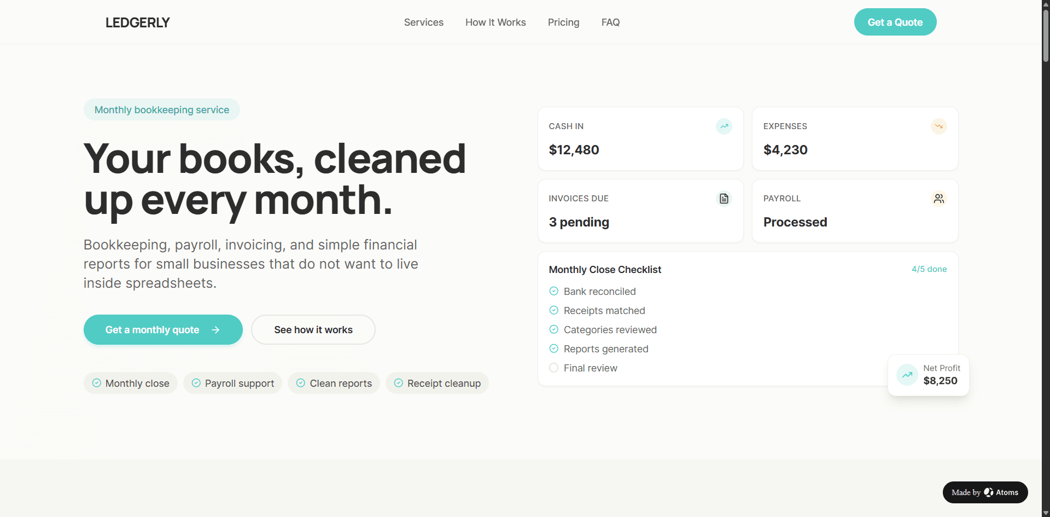Click the LEDGERLY logo link
Screen dimensions: 1050x517
point(138,22)
